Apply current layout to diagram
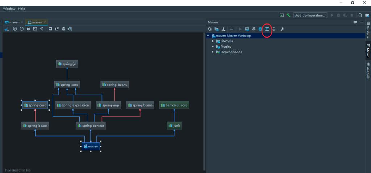This screenshot has width=371, height=173. click(42, 29)
